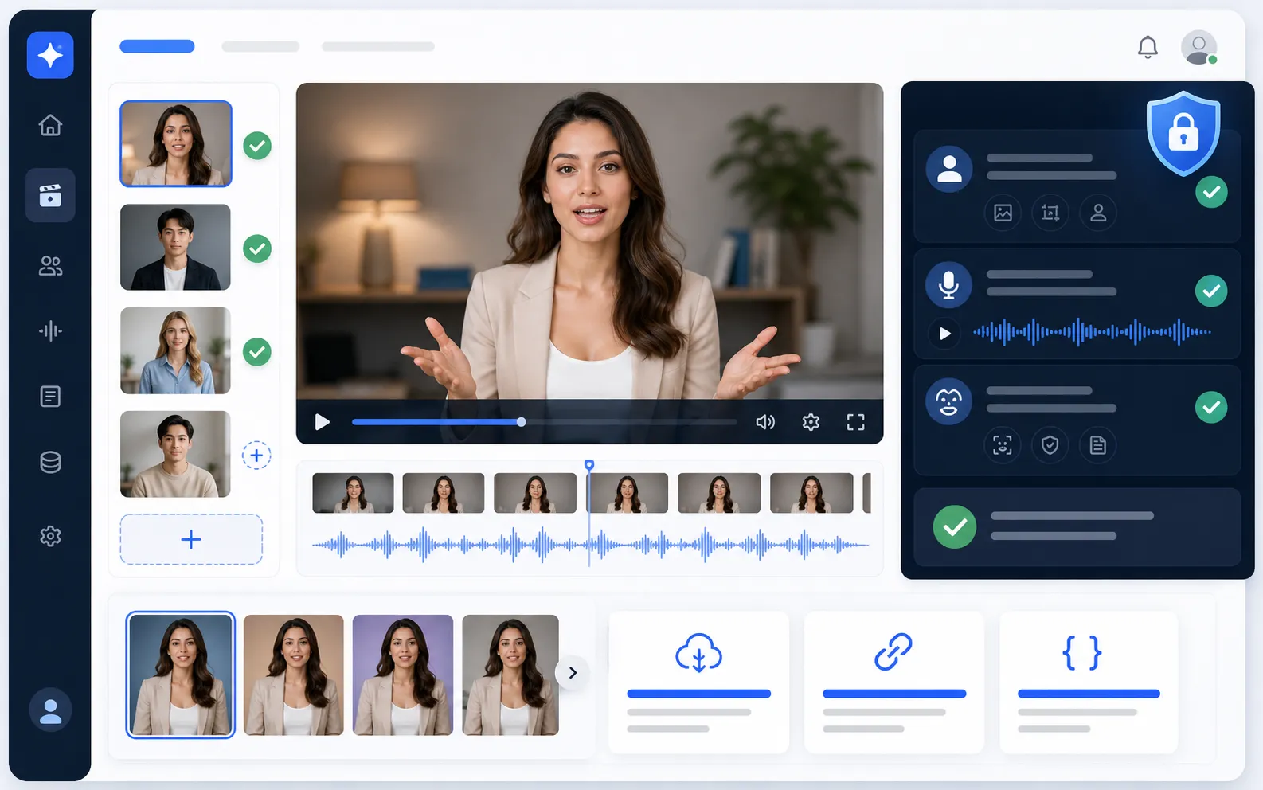Open the curly braces code card
The height and width of the screenshot is (790, 1263).
[x=1089, y=682]
